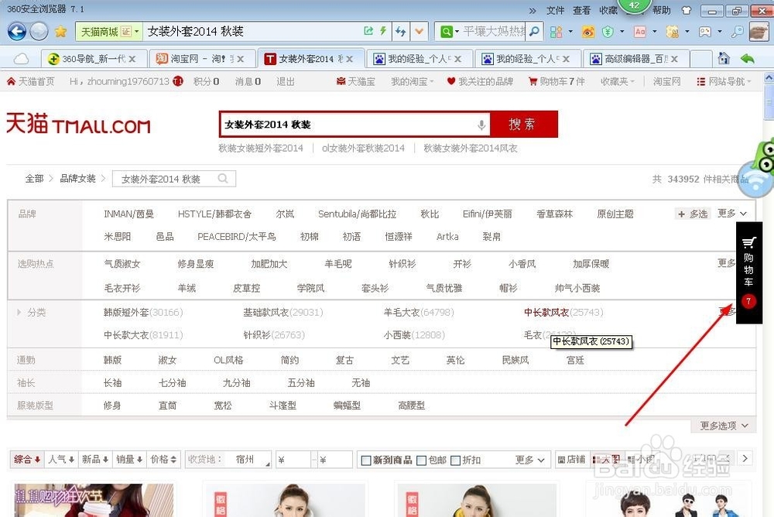
Task: Open the address bar history dropdown arrow
Action: point(419,32)
